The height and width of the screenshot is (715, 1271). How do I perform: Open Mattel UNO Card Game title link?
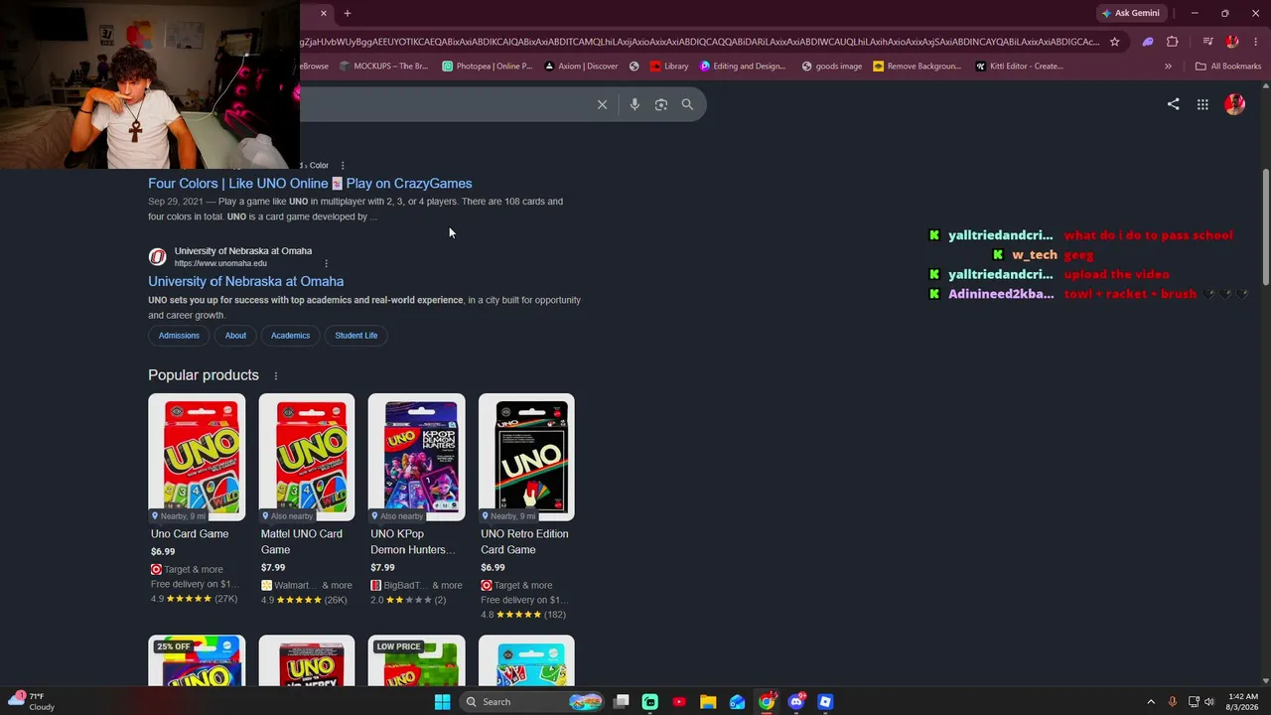click(302, 542)
